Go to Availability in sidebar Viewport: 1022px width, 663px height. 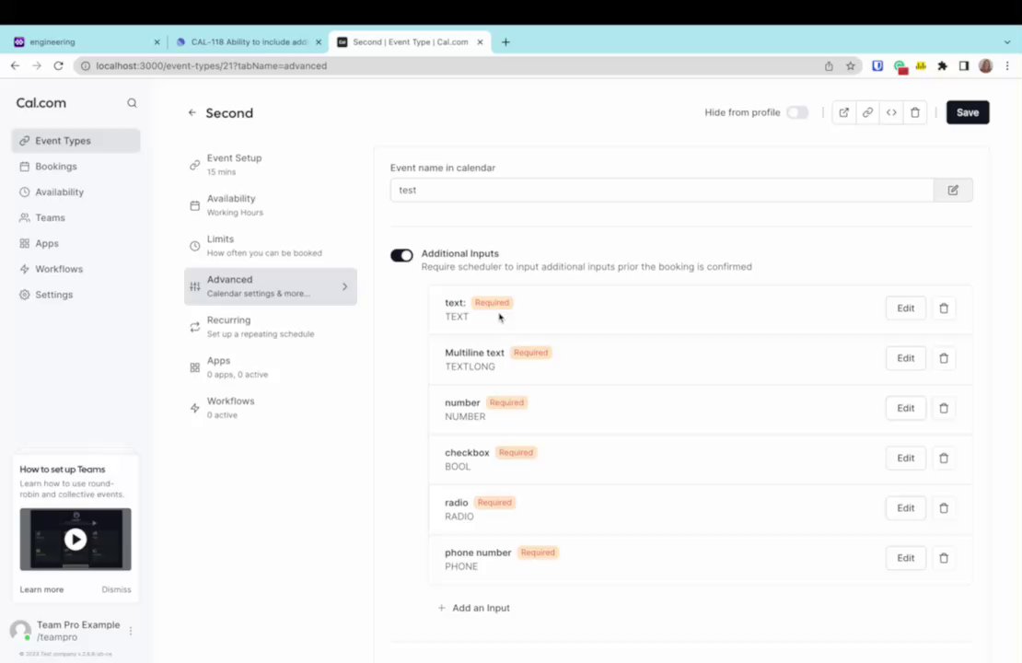coord(75,192)
